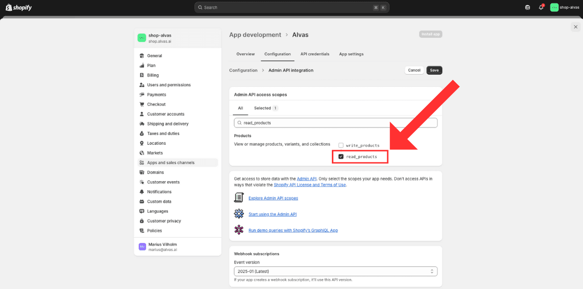Open the shop-alvas store header in sidebar
Viewport: 583px width, 289px height.
177,38
